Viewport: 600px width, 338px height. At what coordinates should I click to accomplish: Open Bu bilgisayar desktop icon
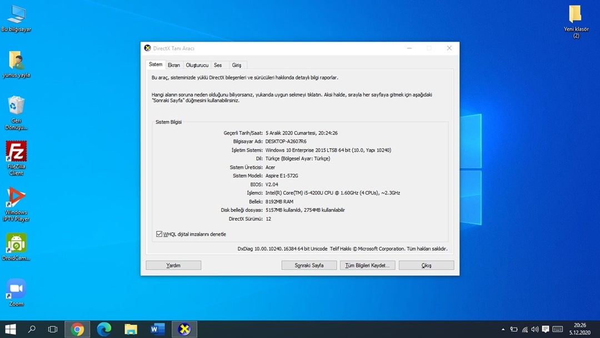pyautogui.click(x=16, y=18)
